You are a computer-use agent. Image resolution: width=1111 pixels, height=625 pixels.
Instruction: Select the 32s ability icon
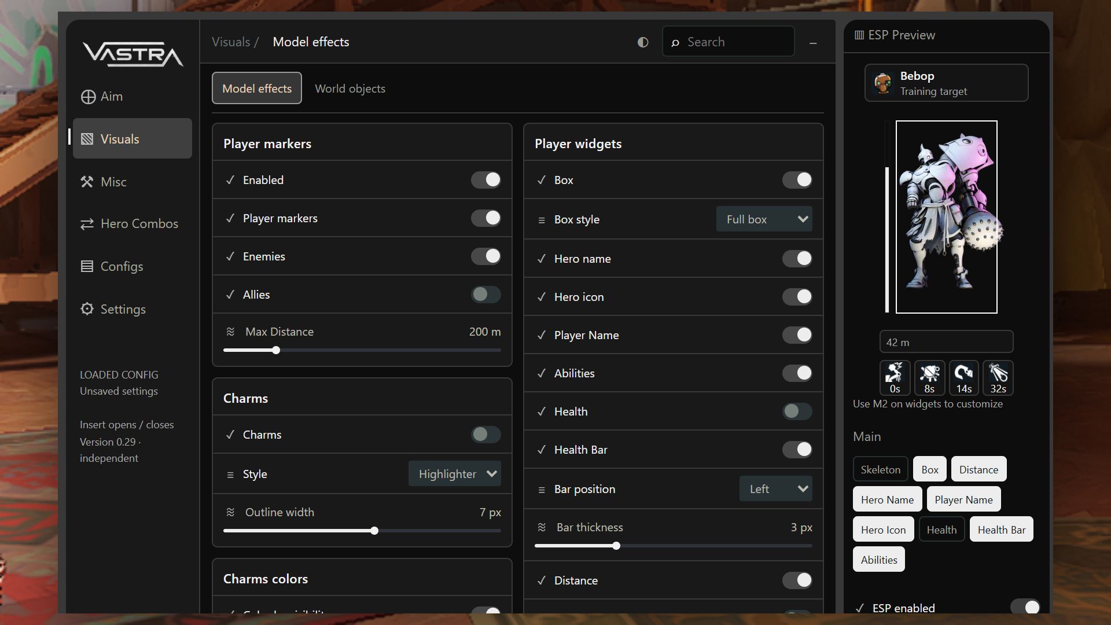pos(998,377)
